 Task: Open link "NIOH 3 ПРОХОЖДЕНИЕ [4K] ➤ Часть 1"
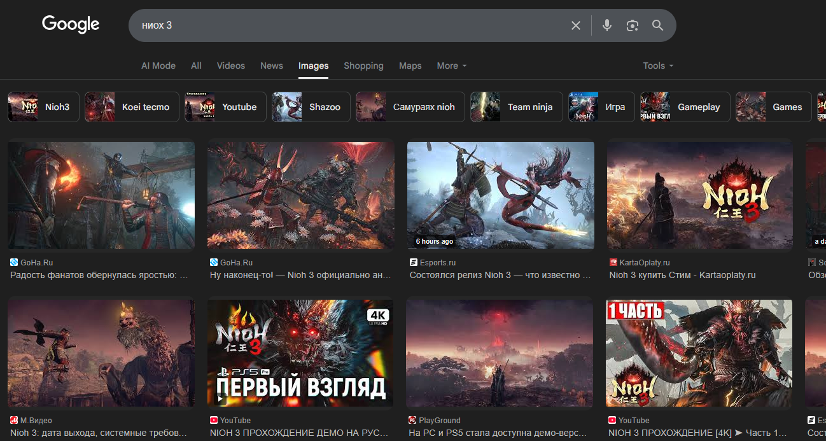pyautogui.click(x=697, y=433)
